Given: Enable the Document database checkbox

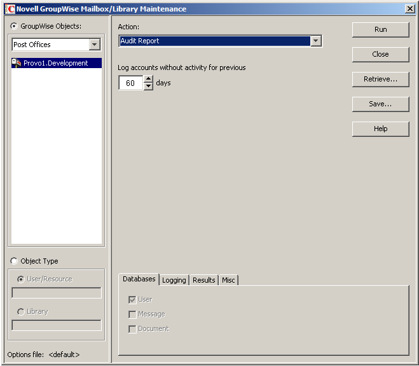Looking at the screenshot, I should (132, 329).
